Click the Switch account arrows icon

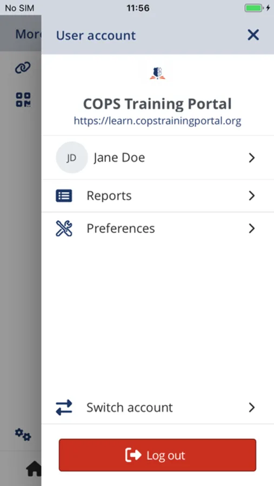[x=64, y=407]
